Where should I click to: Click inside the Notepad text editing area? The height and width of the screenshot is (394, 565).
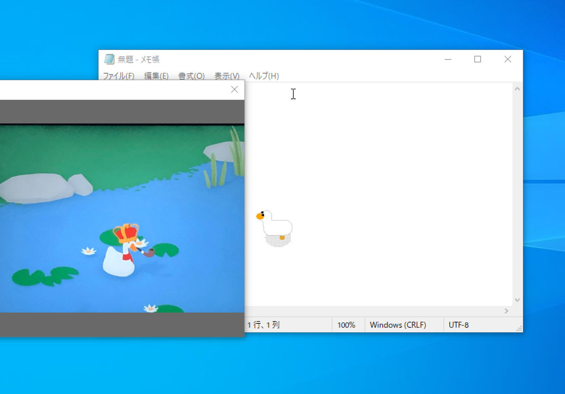point(380,194)
